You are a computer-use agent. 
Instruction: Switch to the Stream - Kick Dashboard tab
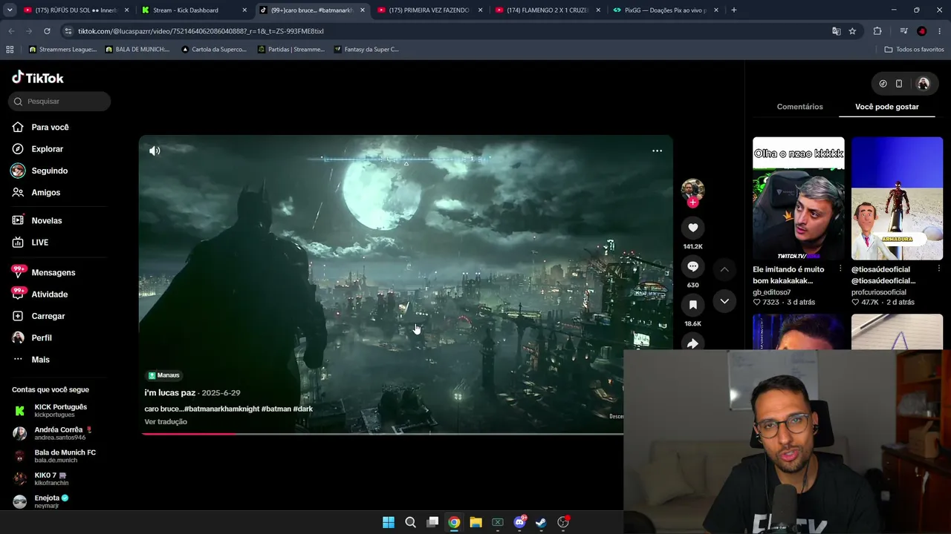click(x=195, y=10)
